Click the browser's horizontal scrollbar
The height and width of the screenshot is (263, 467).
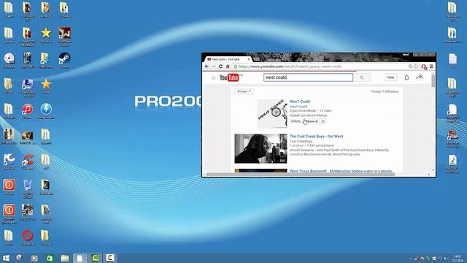300,175
